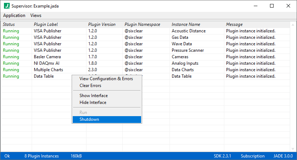This screenshot has height=160, width=297.
Task: Click VISA Publisher in Gas Data row
Action: [x=48, y=37]
